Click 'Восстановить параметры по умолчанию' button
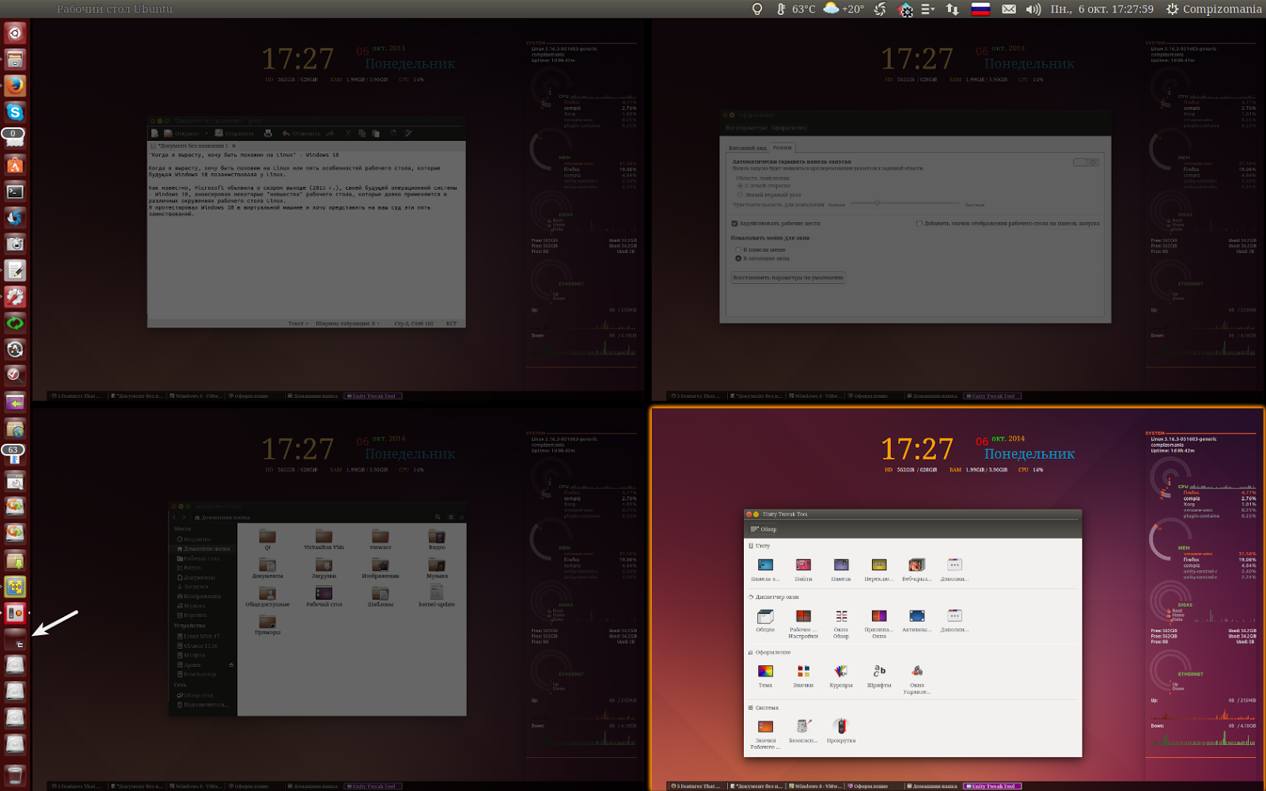 pyautogui.click(x=788, y=278)
